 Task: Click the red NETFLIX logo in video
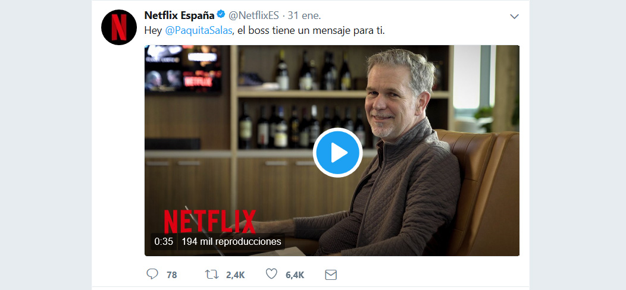pos(210,222)
